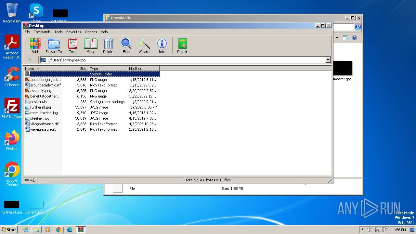Select furtherall.jpg in file list

point(92,107)
